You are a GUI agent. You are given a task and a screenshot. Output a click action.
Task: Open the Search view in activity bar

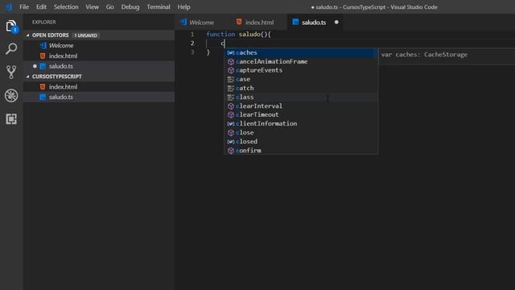tap(11, 48)
